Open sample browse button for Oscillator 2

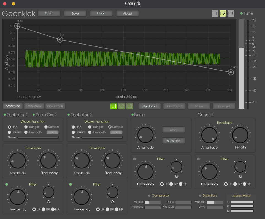pyautogui.click(x=116, y=132)
